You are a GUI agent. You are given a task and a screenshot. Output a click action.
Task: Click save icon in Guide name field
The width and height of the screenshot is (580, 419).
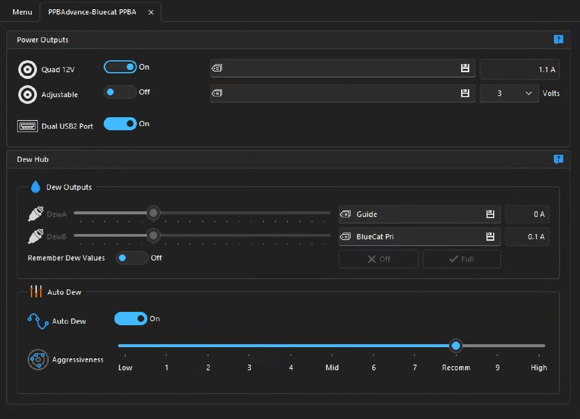coord(490,214)
